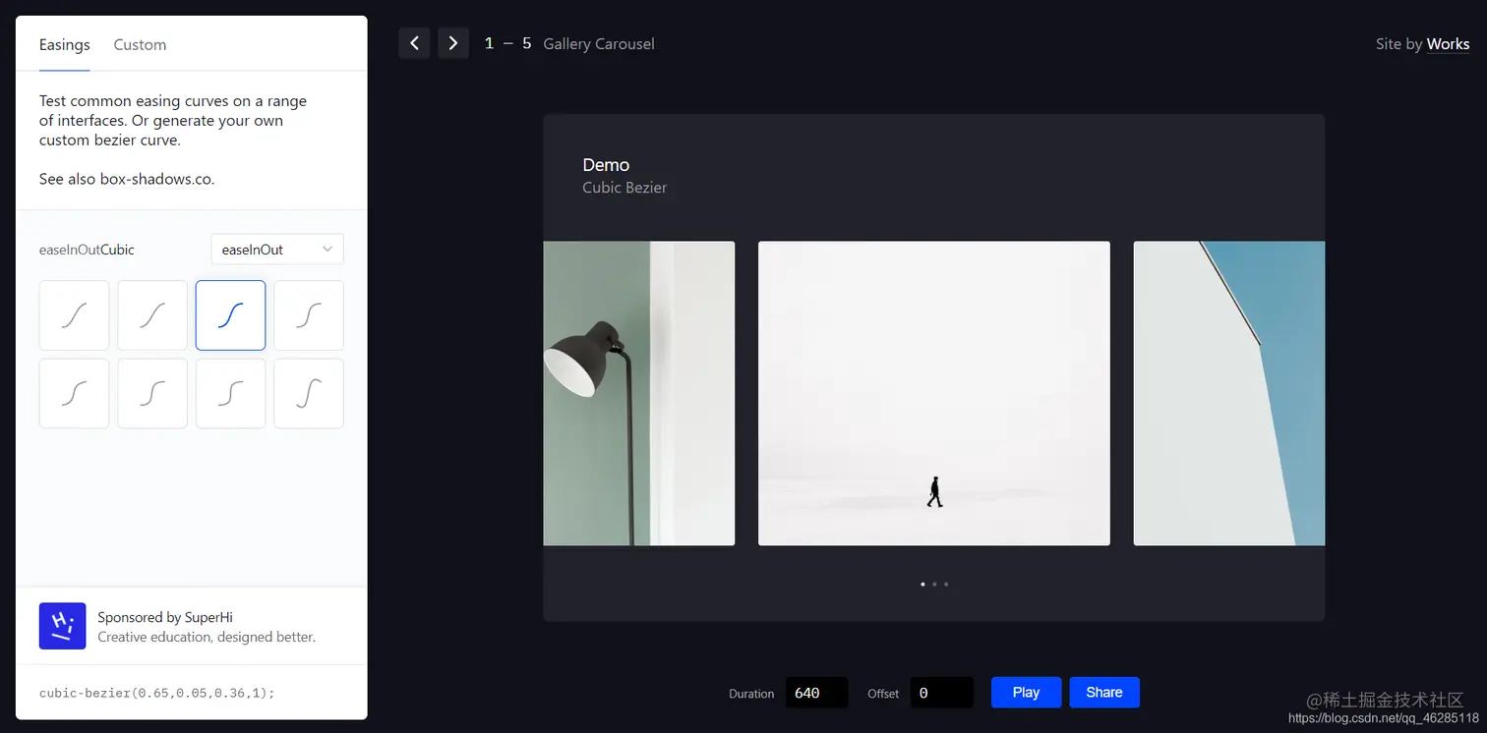This screenshot has width=1487, height=733.
Task: Click the Demo heading in the preview
Action: point(606,165)
